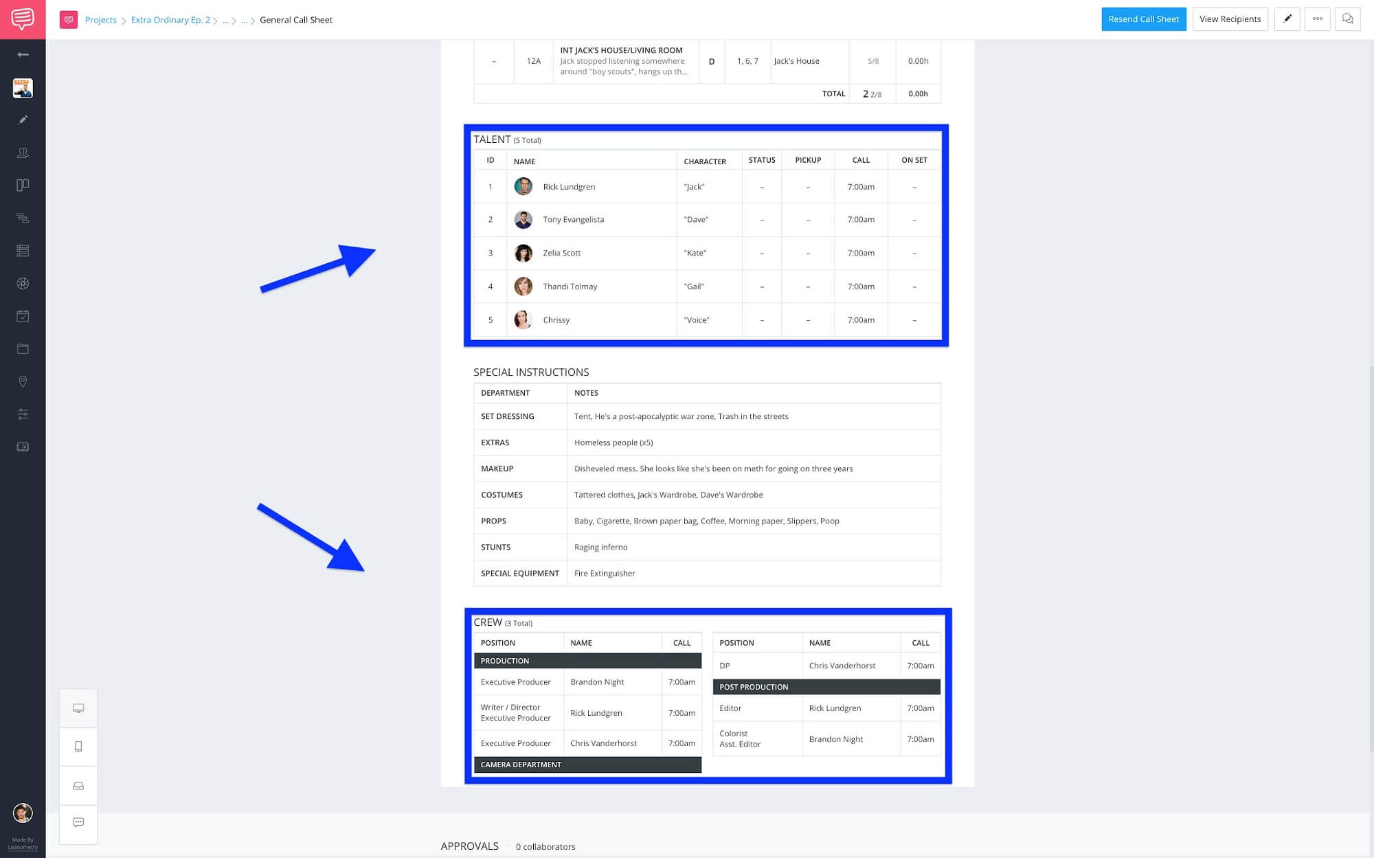1374x858 pixels.
Task: Click the pencil edit button in header
Action: [1287, 19]
